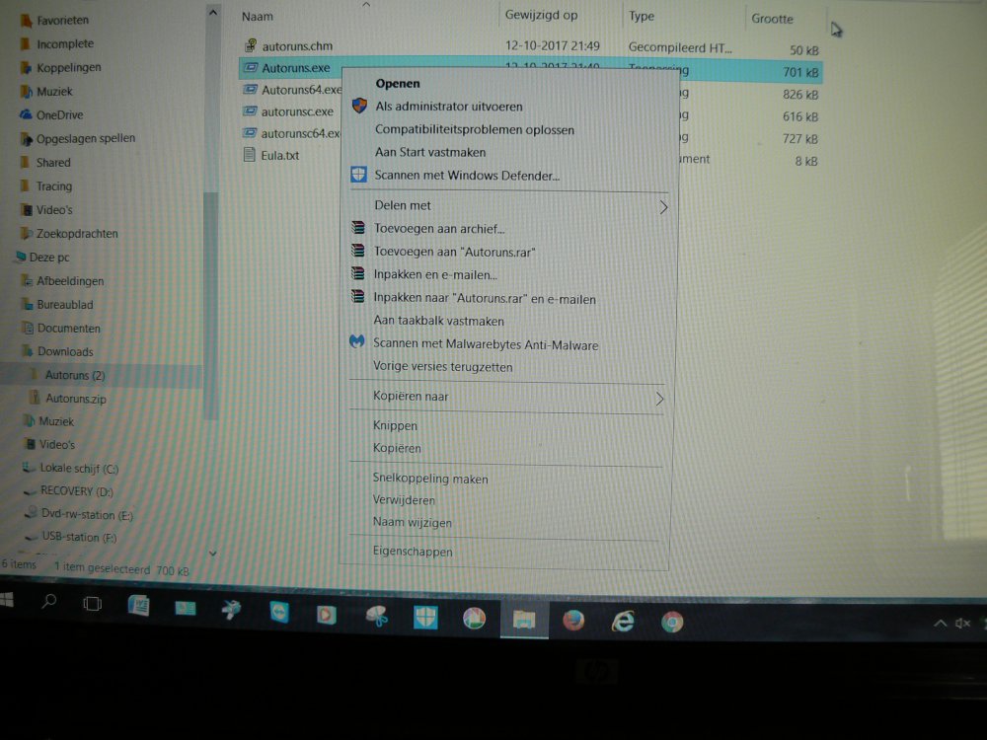Click the autoruns.chm help file icon

251,45
